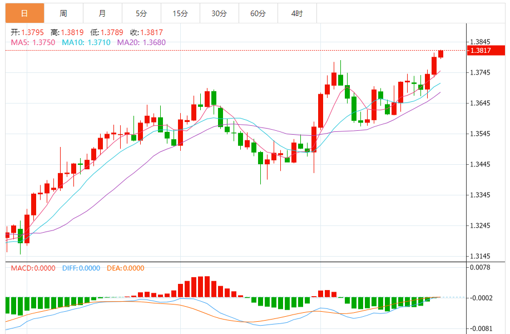
Task: Click the 1.3645 price axis label
Action: pyautogui.click(x=480, y=103)
